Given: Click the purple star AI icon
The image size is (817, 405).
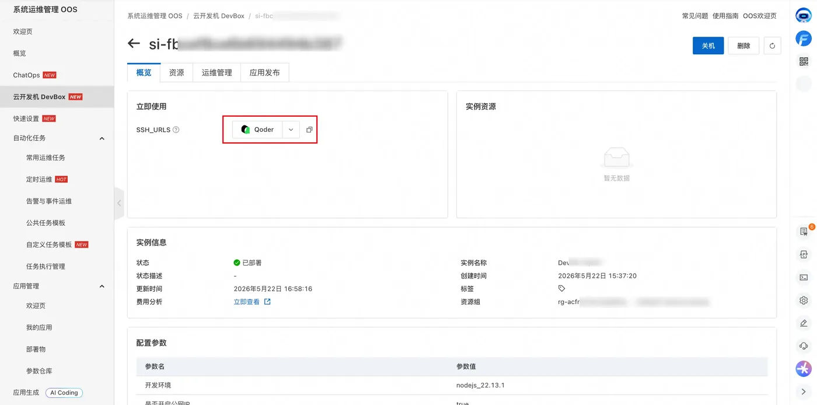Looking at the screenshot, I should coord(804,369).
